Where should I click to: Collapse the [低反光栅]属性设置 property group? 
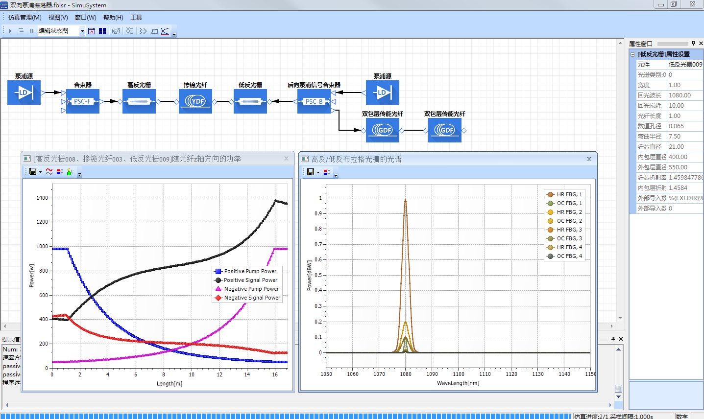pos(632,54)
